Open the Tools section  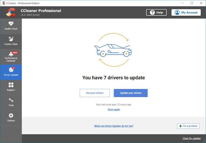[11, 102]
